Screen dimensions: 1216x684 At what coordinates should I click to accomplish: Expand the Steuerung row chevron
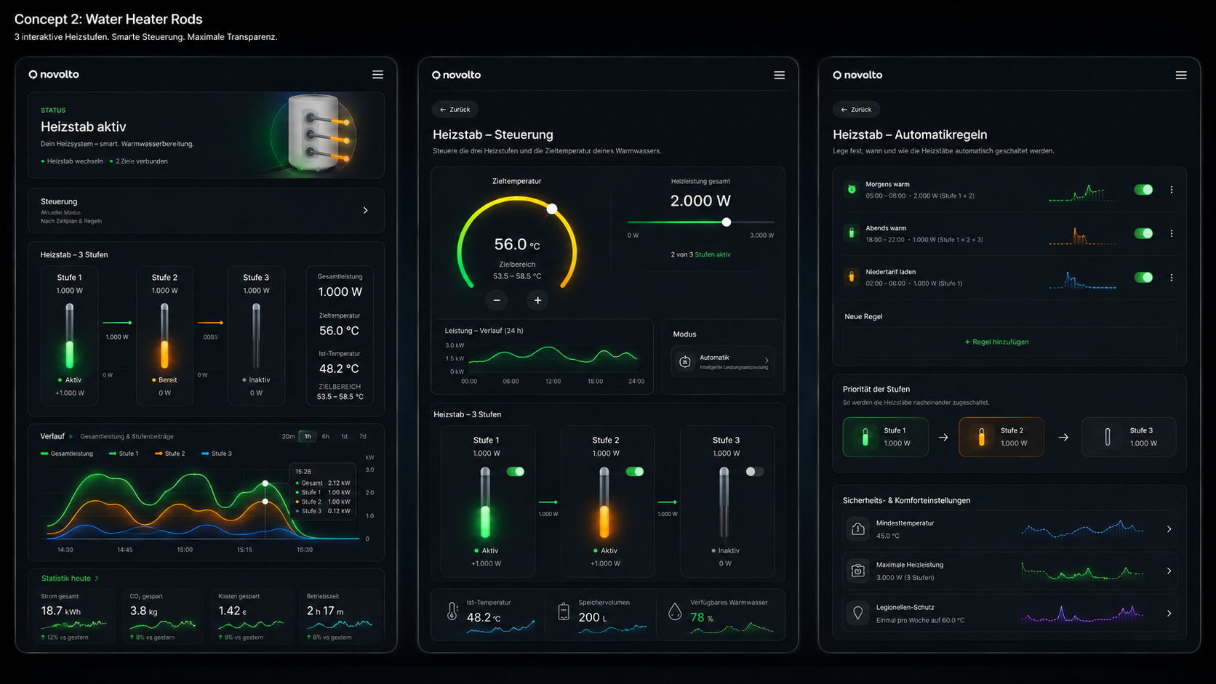tap(365, 211)
